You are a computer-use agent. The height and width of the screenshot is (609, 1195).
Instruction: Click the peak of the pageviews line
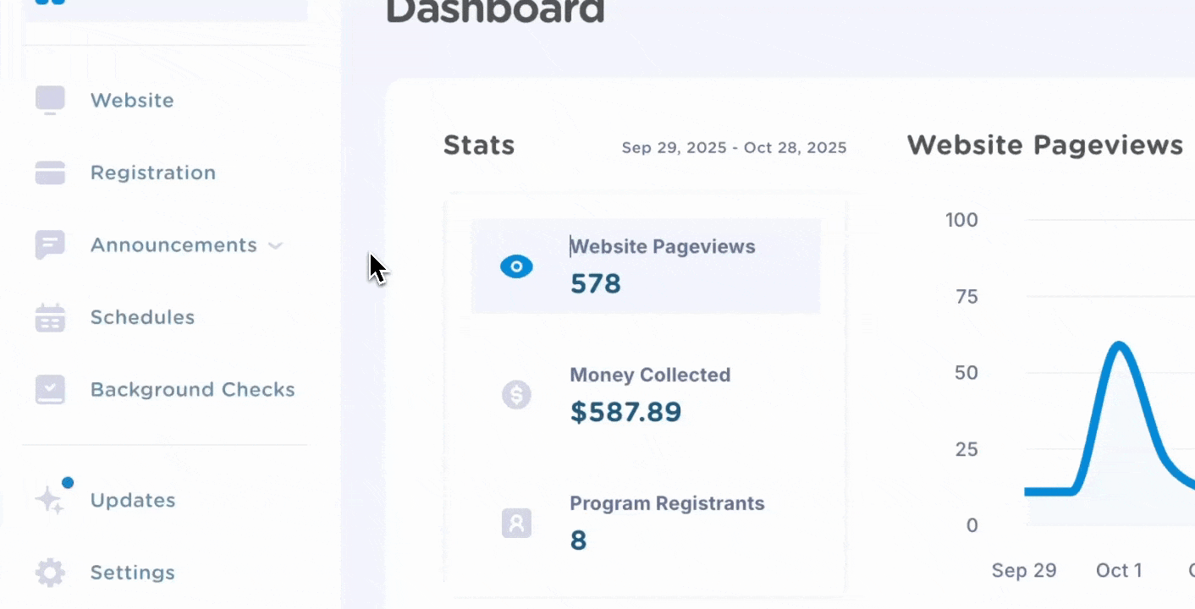click(x=1120, y=344)
